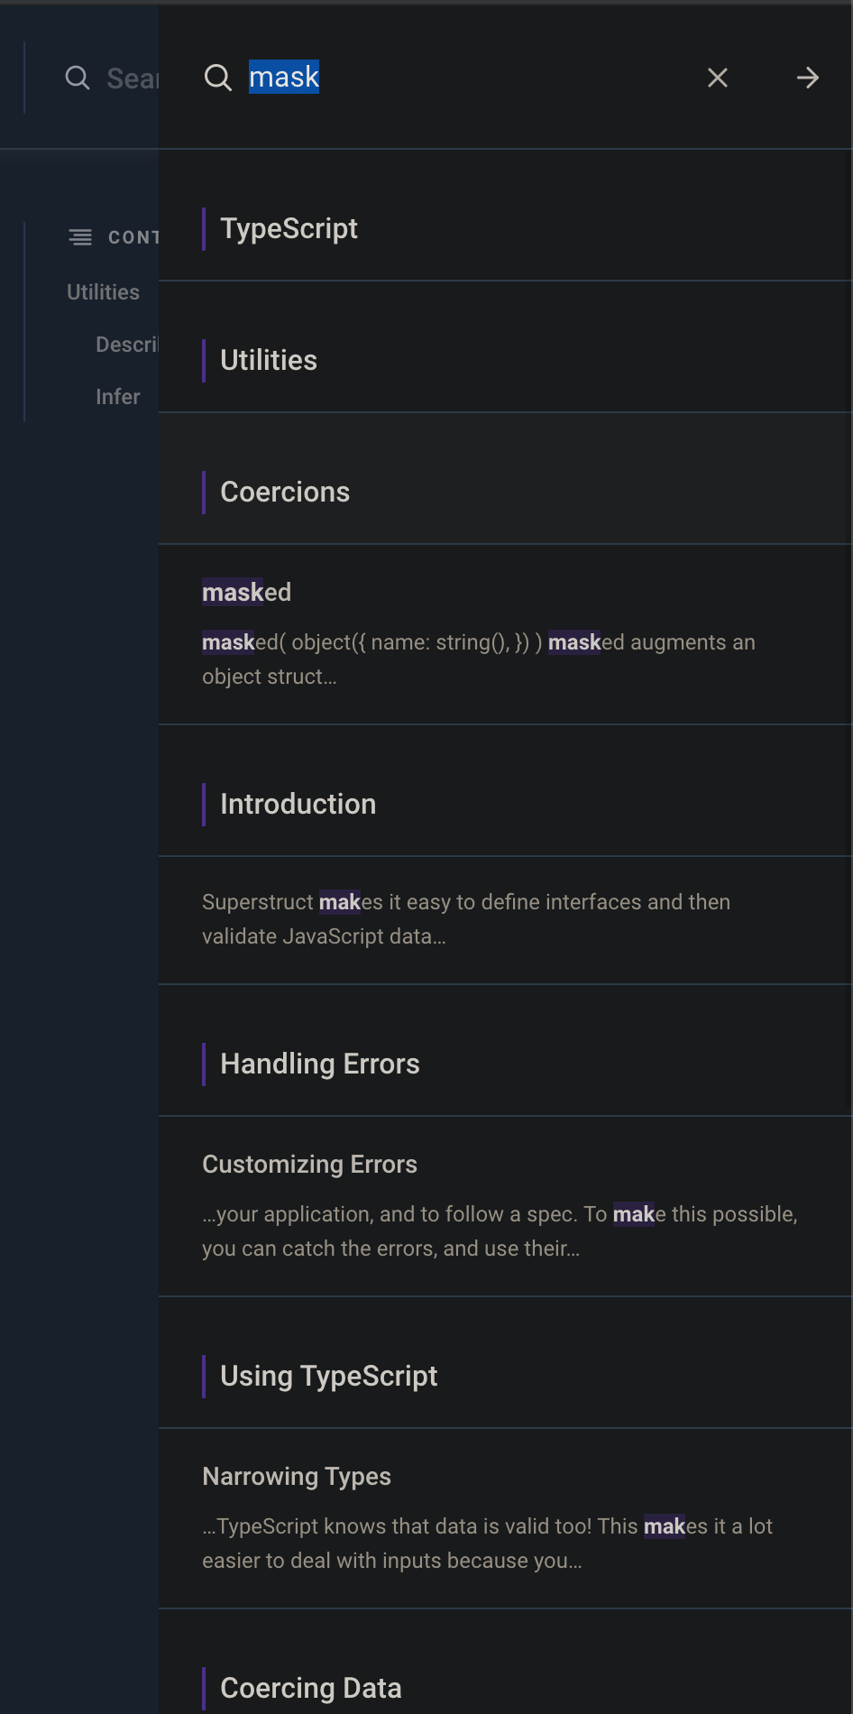Submit search with the arrow icon
The width and height of the screenshot is (853, 1714).
pos(807,78)
